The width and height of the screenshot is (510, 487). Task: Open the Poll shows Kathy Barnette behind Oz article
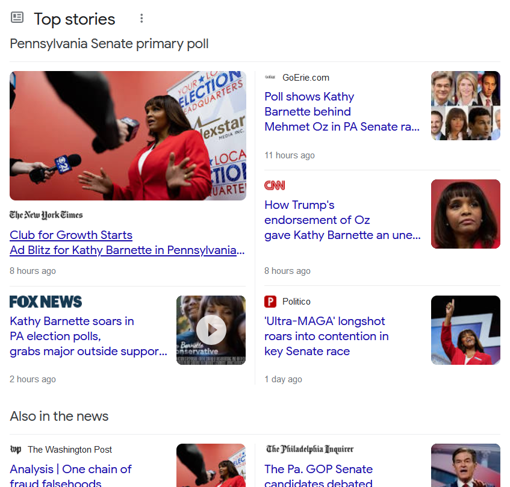pos(342,111)
